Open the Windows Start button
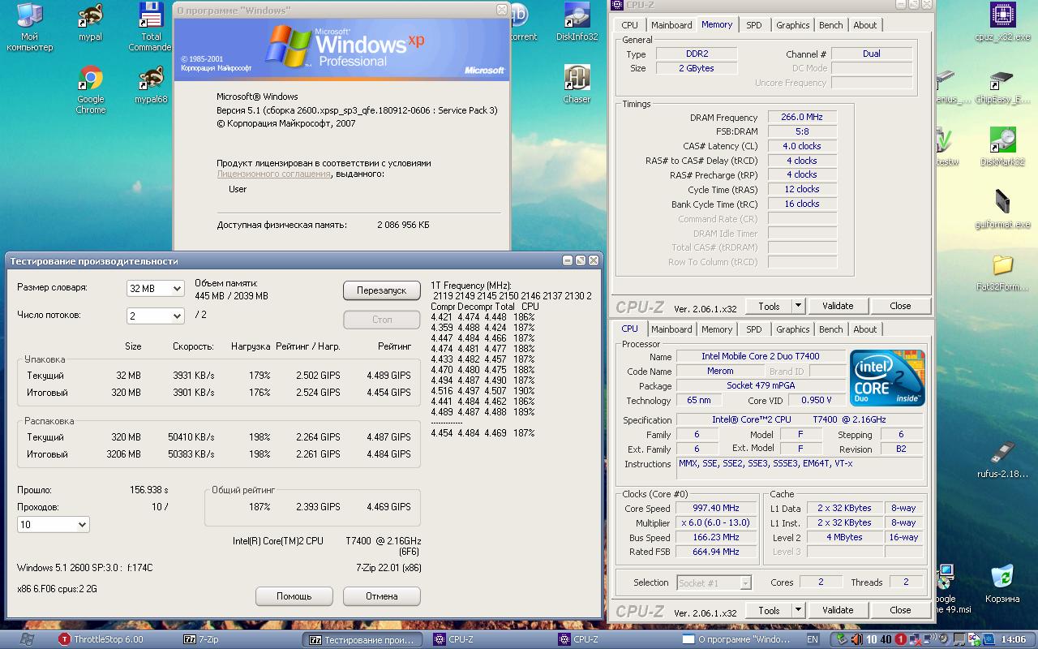This screenshot has height=649, width=1038. (26, 639)
